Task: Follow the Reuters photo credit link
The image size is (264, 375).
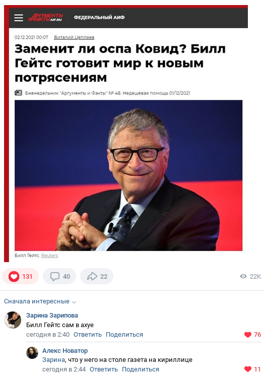Action: pos(49,256)
